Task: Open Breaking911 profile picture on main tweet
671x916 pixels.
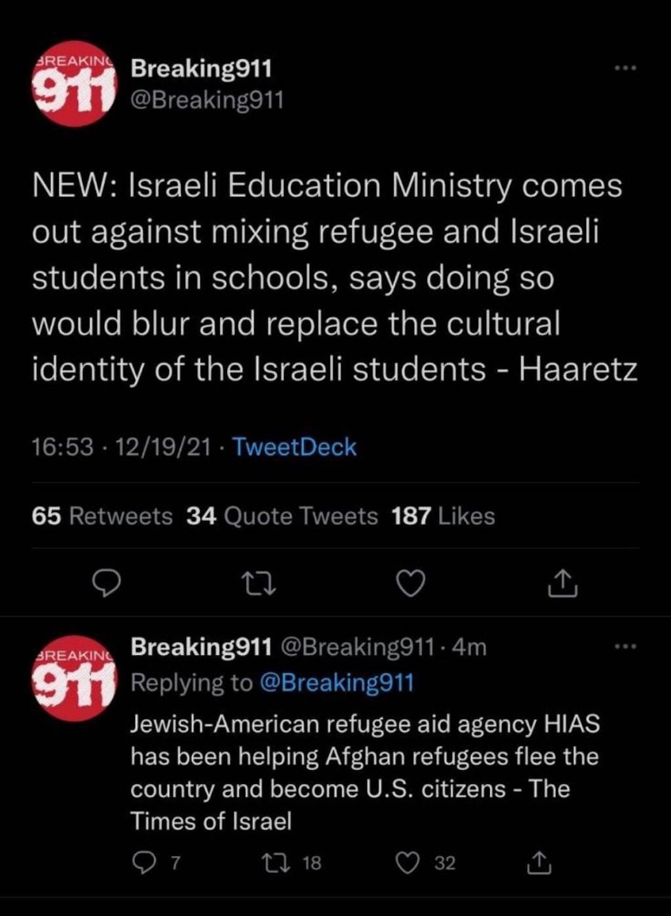Action: point(75,84)
